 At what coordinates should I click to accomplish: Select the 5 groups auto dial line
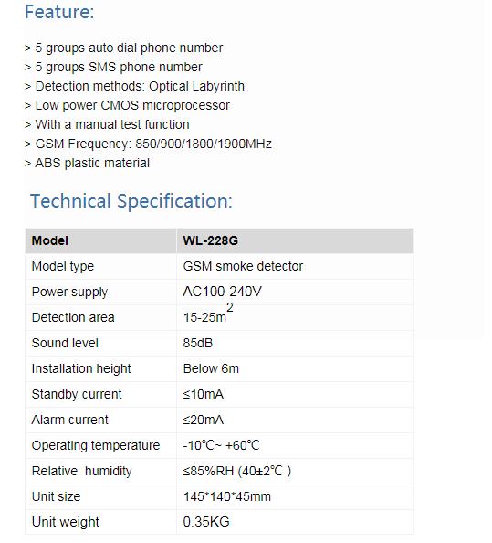point(124,48)
